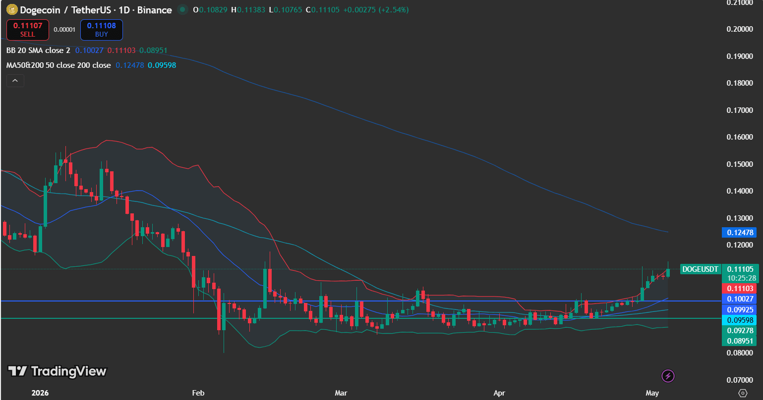Click the 0.08951 lower band label
This screenshot has height=400, width=763.
click(740, 341)
